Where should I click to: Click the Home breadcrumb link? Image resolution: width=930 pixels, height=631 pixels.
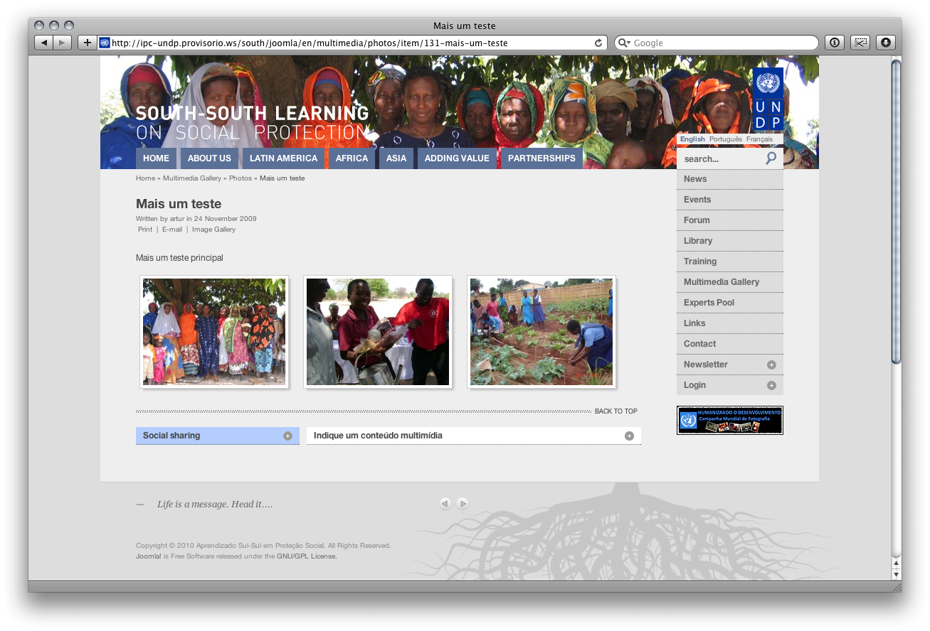tap(145, 178)
